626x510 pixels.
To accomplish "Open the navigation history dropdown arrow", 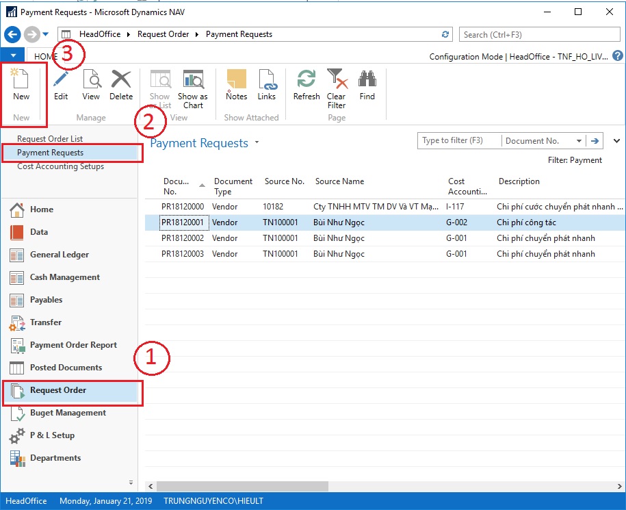I will [x=46, y=34].
